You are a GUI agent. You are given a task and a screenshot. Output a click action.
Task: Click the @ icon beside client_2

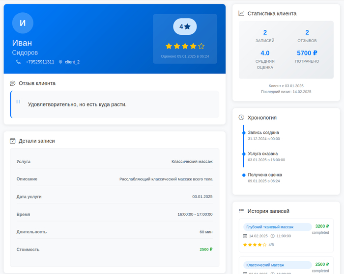[x=60, y=62]
